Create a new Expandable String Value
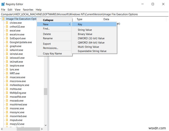 coord(92,51)
